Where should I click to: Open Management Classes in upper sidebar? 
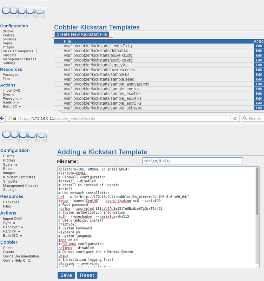19,59
